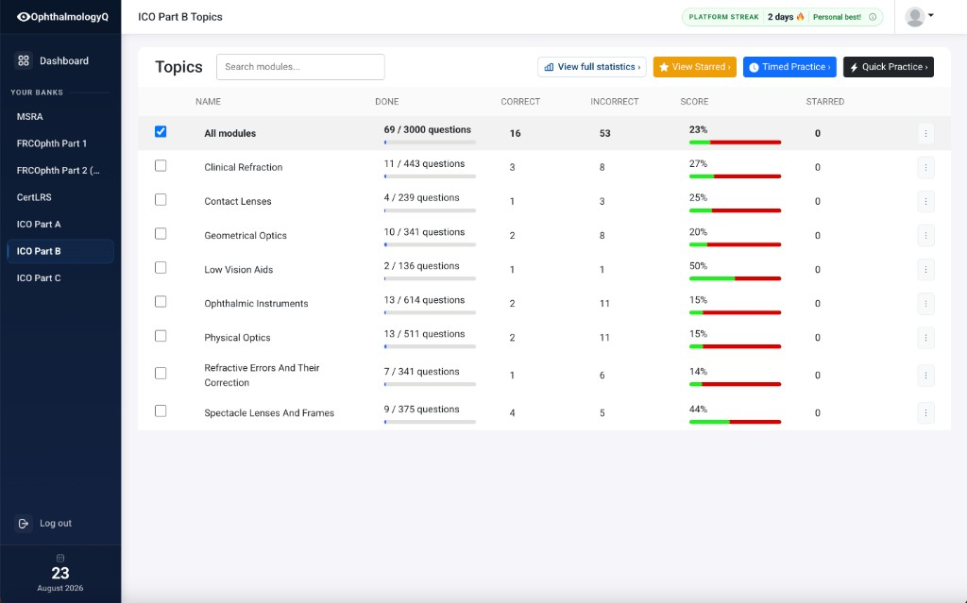The height and width of the screenshot is (603, 967).
Task: Focus the Search modules field
Action: click(x=300, y=67)
